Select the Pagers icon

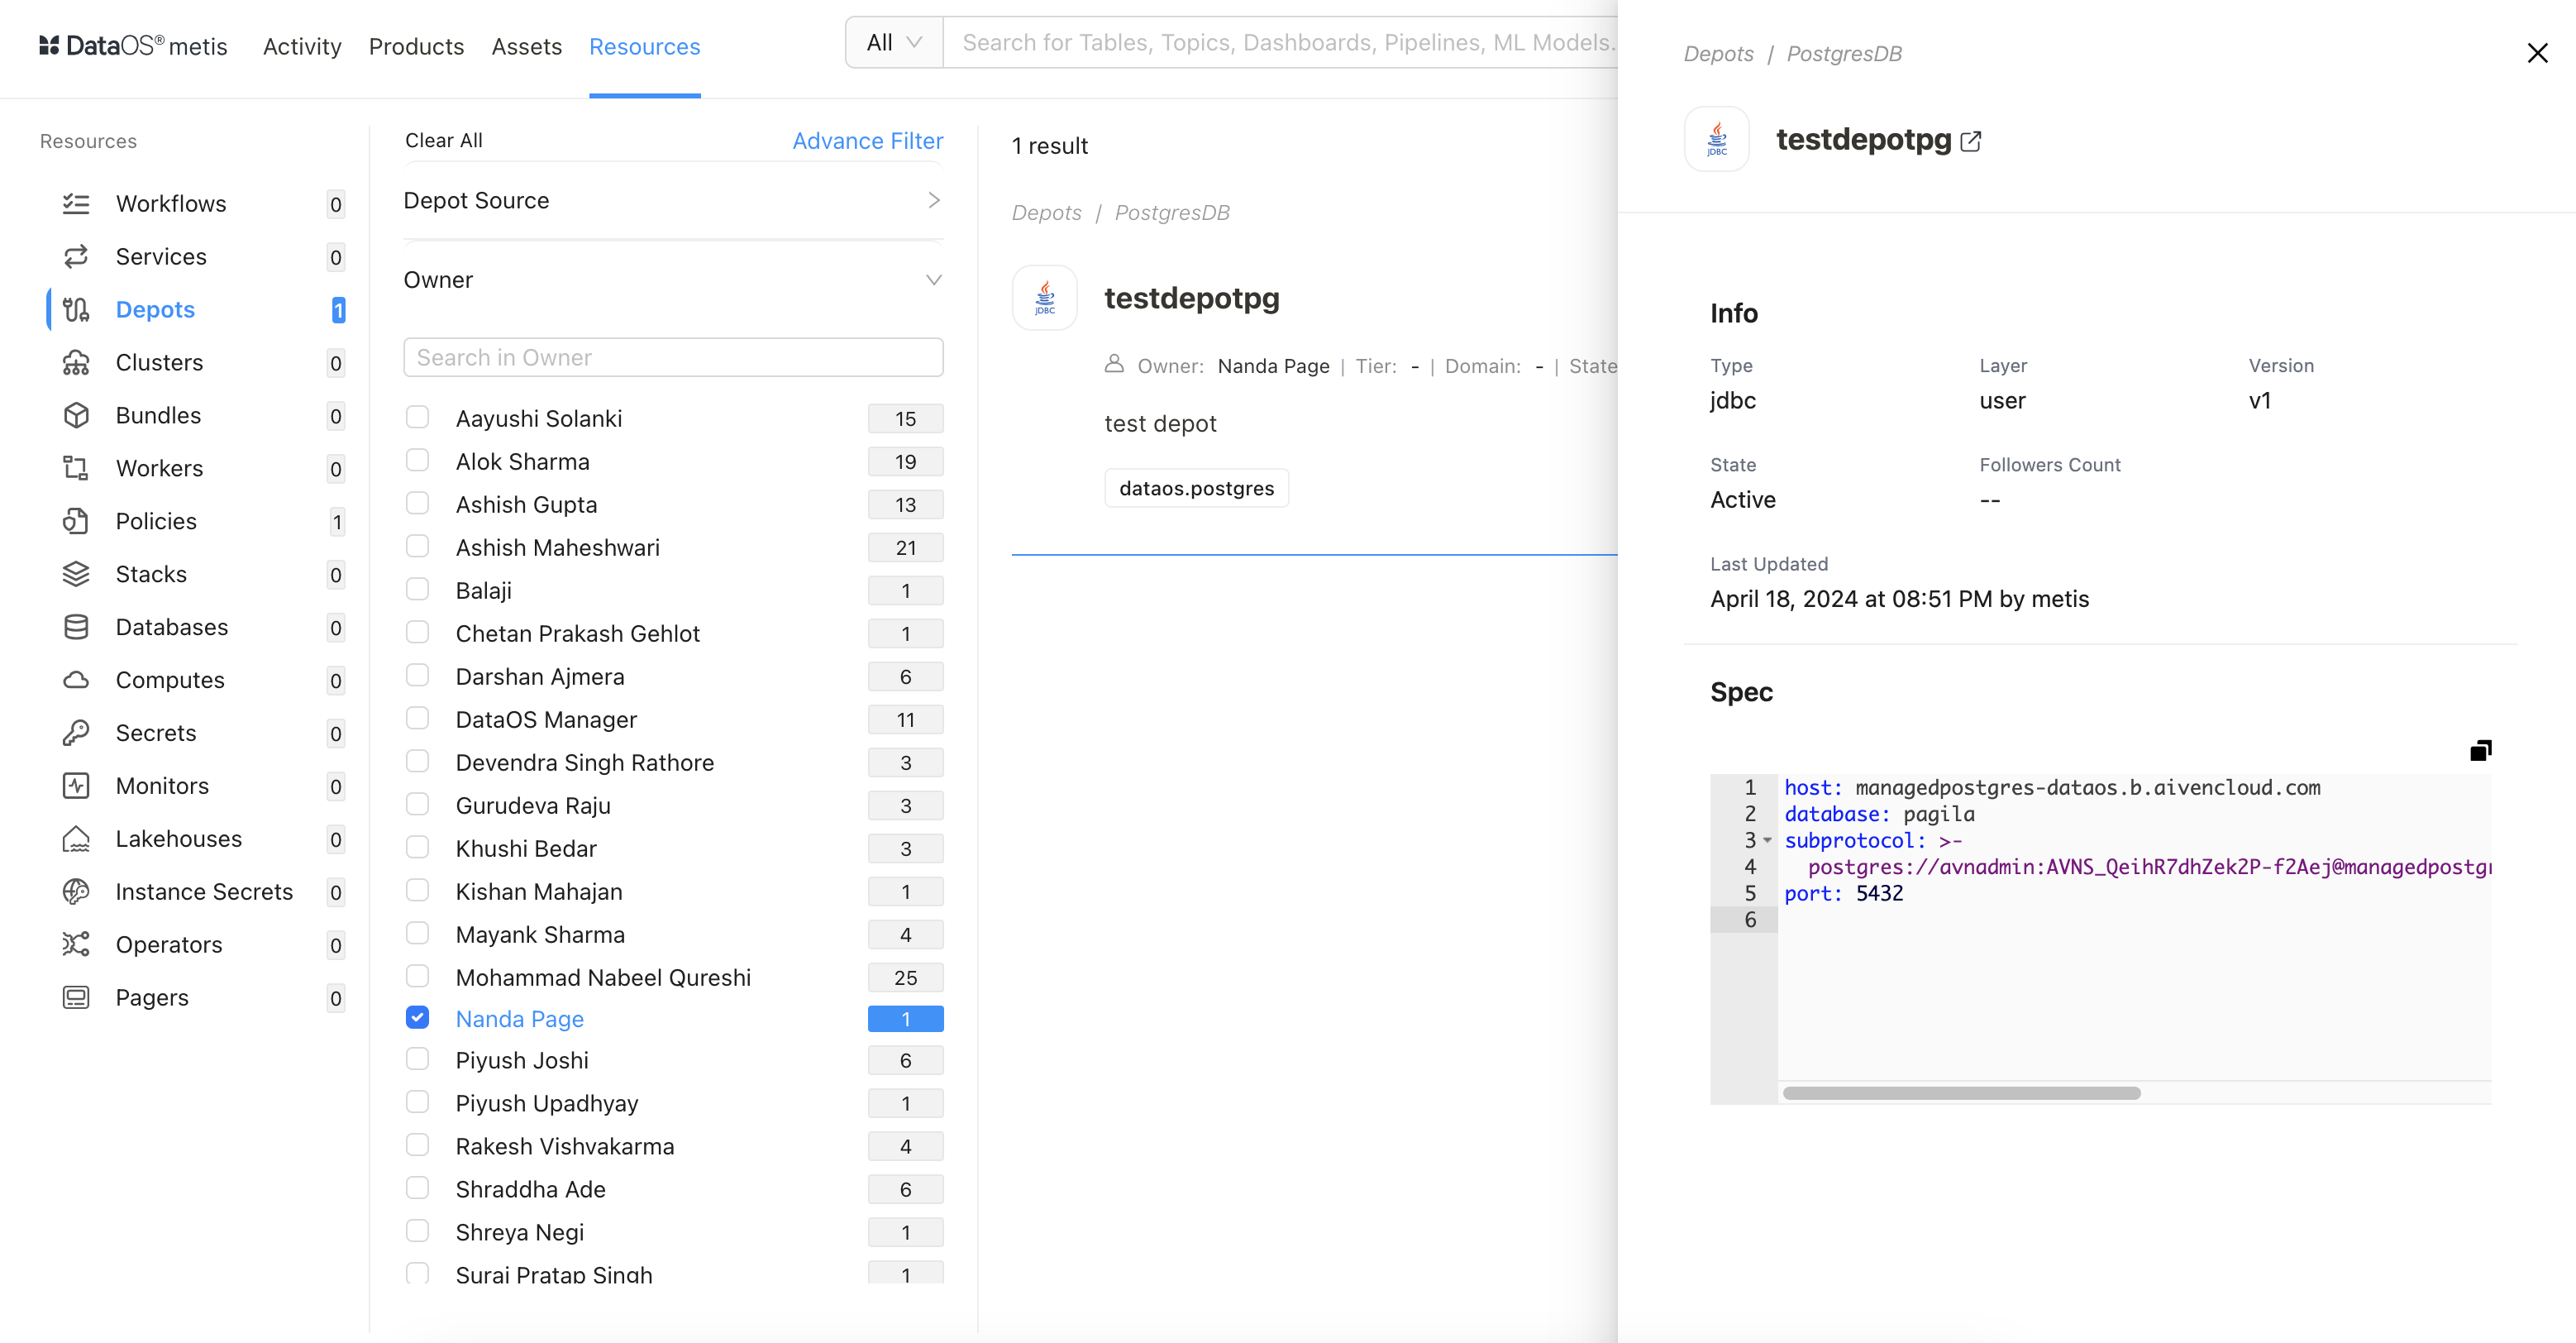[x=76, y=999]
